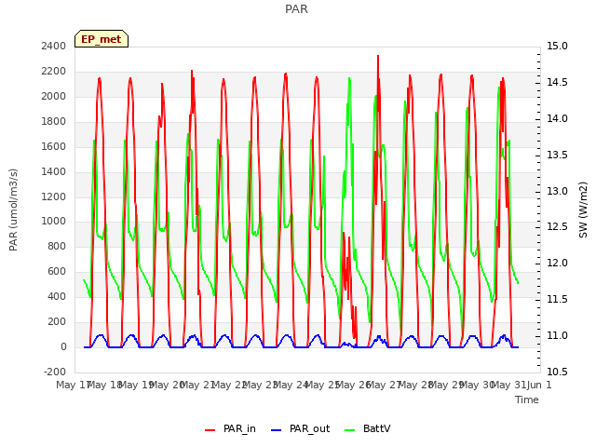Toggle the PAR_out legend entry
This screenshot has width=596, height=447.
300,429
